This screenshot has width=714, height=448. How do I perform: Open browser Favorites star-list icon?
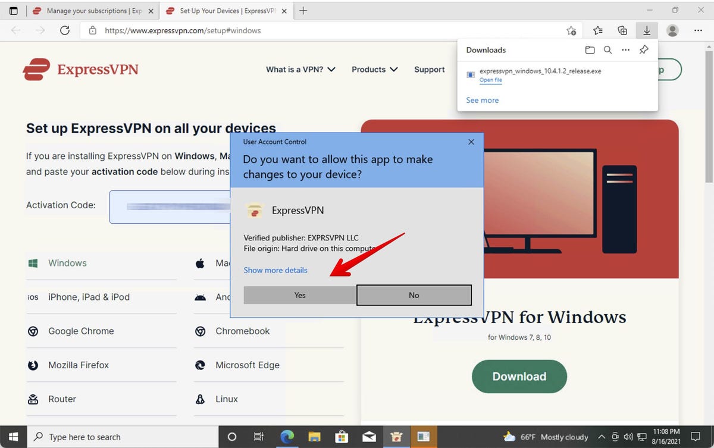click(x=598, y=30)
